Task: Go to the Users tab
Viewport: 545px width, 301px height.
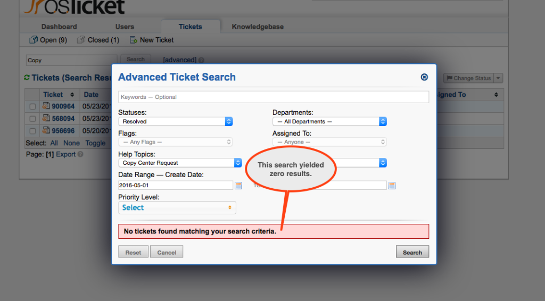Action: click(x=125, y=27)
